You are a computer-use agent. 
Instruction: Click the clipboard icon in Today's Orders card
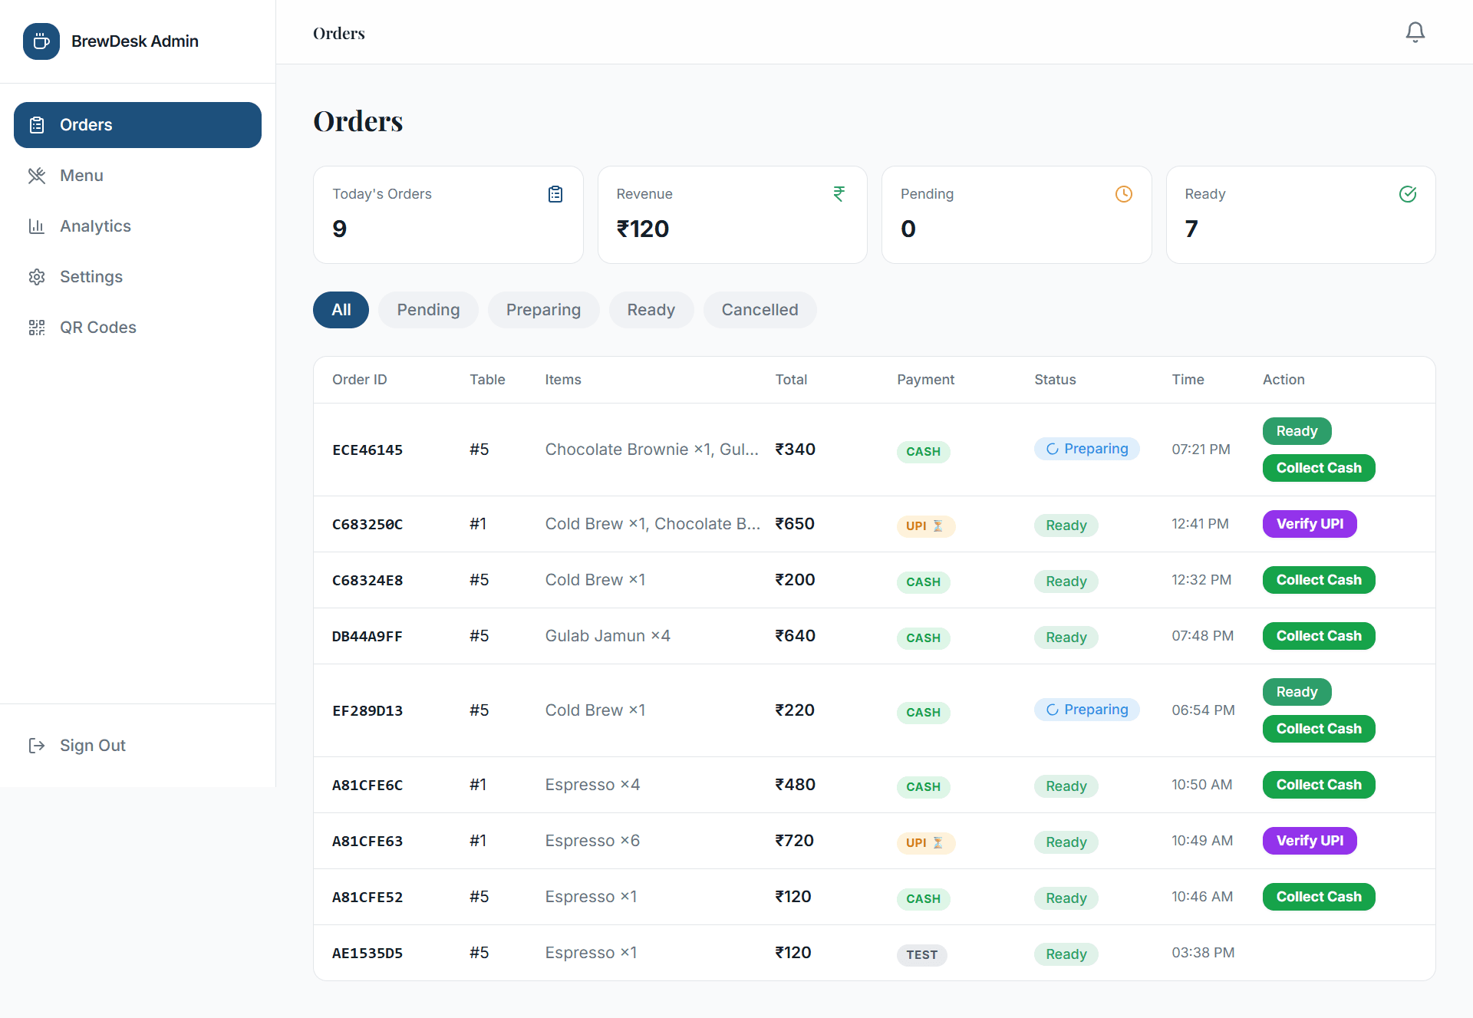click(x=555, y=194)
